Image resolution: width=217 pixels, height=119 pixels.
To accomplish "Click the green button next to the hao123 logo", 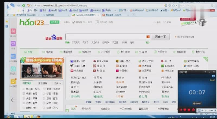I will [x=55, y=22].
